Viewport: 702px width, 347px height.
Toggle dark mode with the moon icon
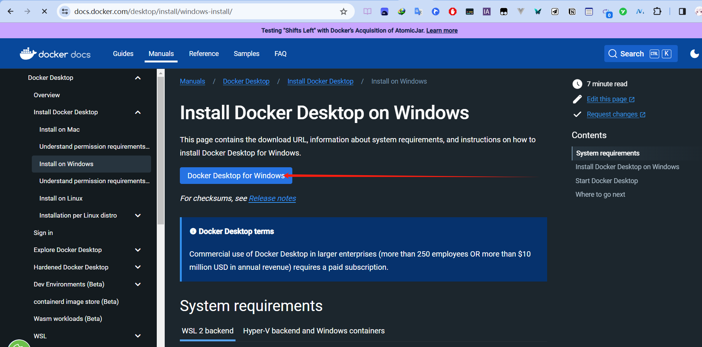tap(695, 53)
